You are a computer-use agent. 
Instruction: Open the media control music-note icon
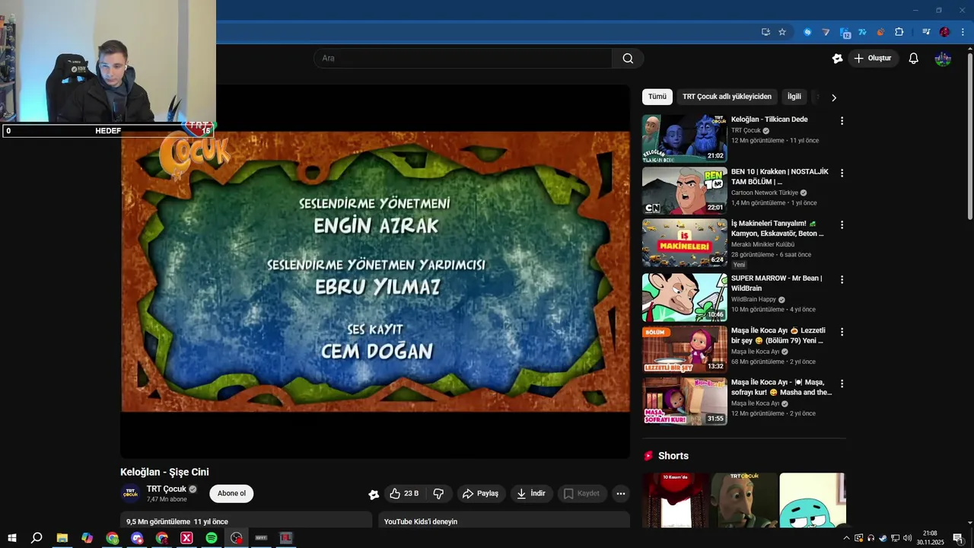(x=926, y=32)
